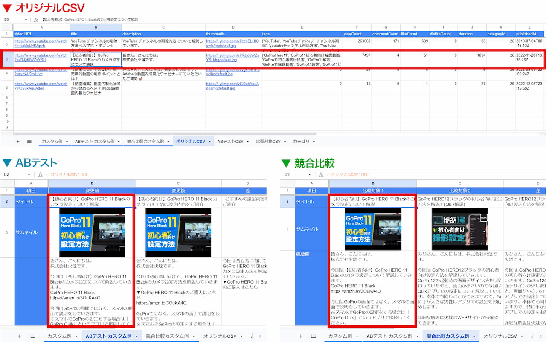Viewport: 546px width, 342px height.
Task: Open the 比較対象CSV tab's dropdown arrow
Action: pyautogui.click(x=285, y=142)
